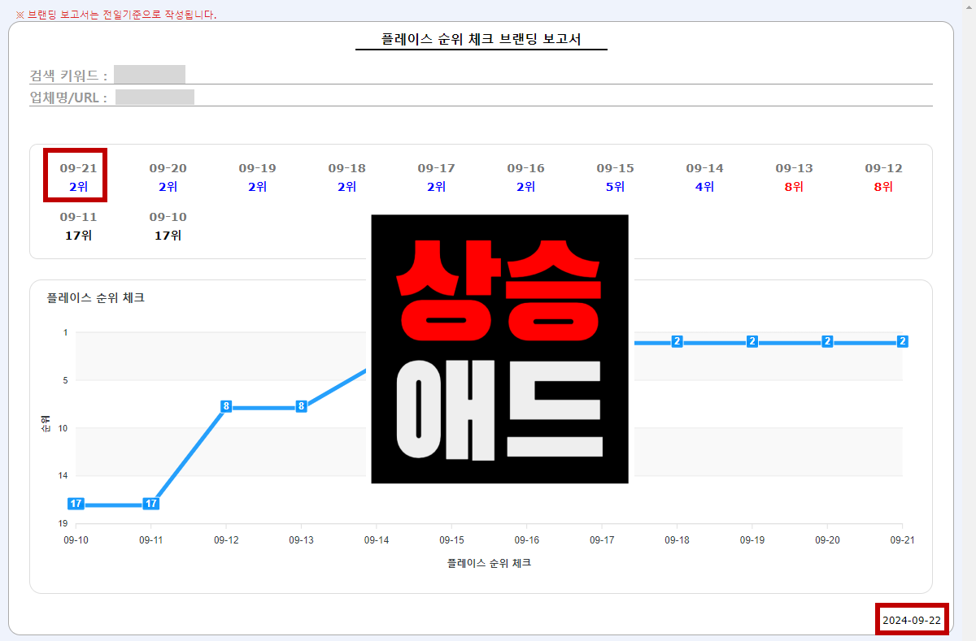
Task: Click the '17위' rank under date 09-10
Action: coord(168,236)
